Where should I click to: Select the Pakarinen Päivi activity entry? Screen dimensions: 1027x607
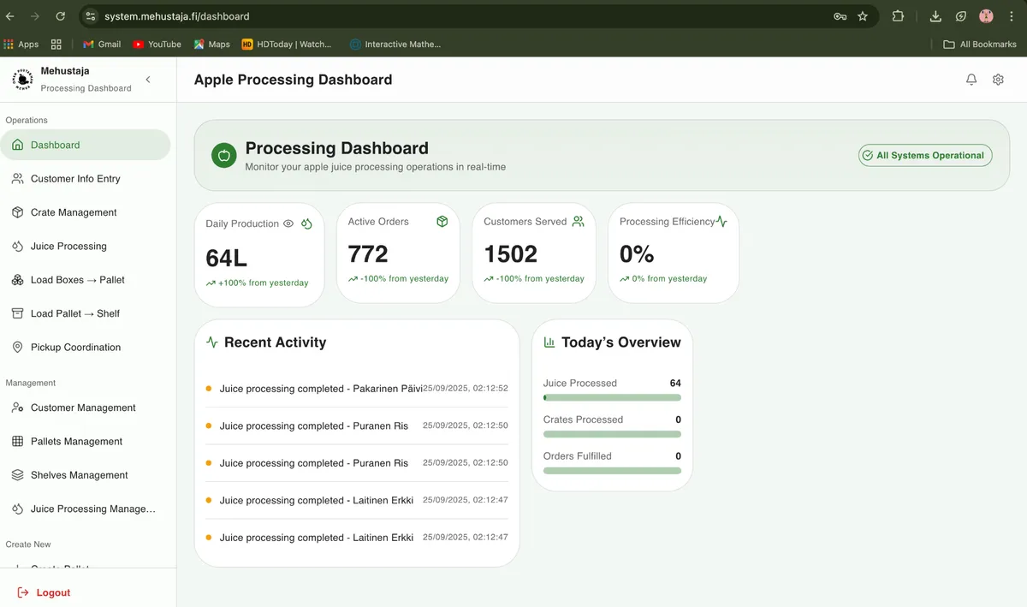tap(357, 389)
